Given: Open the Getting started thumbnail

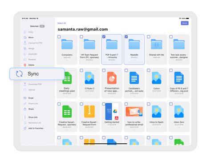Looking at the screenshot, I should pos(112,111).
